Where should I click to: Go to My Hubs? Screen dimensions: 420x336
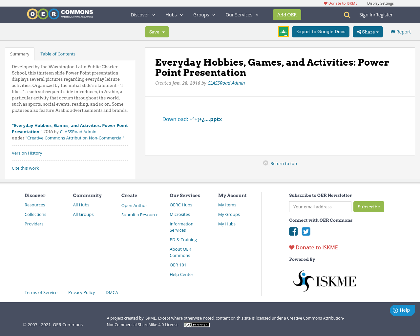[227, 224]
